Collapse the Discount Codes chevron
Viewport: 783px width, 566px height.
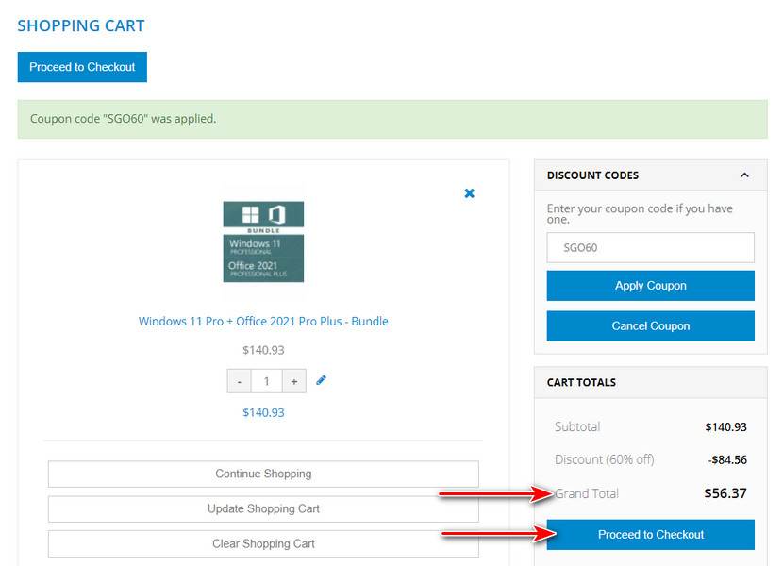coord(744,175)
